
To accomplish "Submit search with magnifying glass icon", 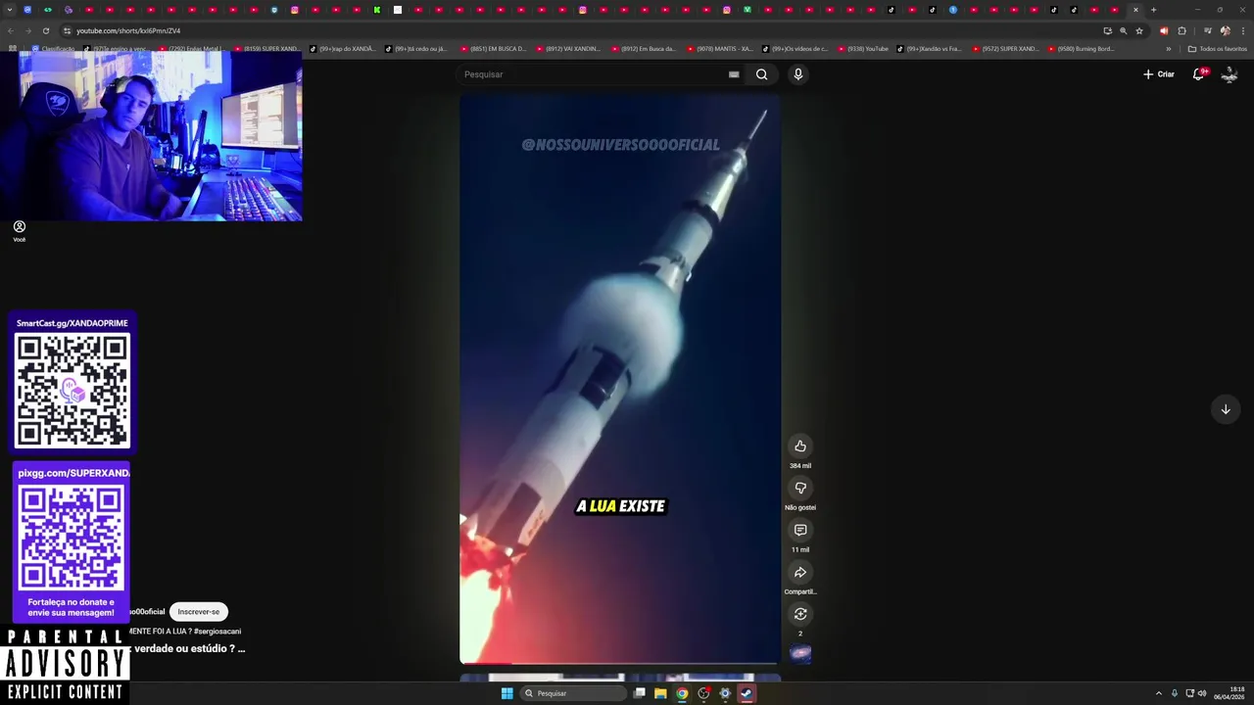I will pyautogui.click(x=761, y=74).
